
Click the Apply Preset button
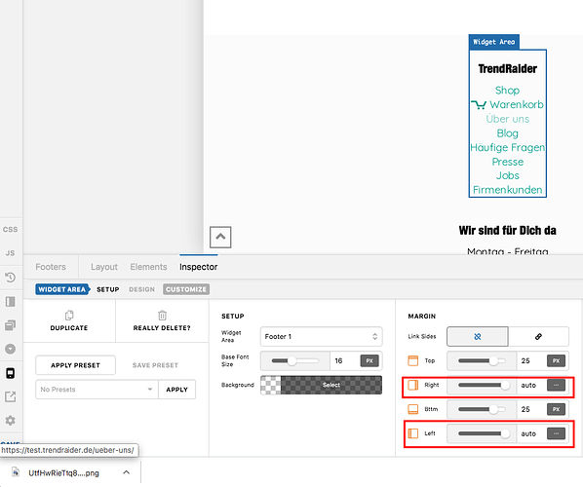75,365
